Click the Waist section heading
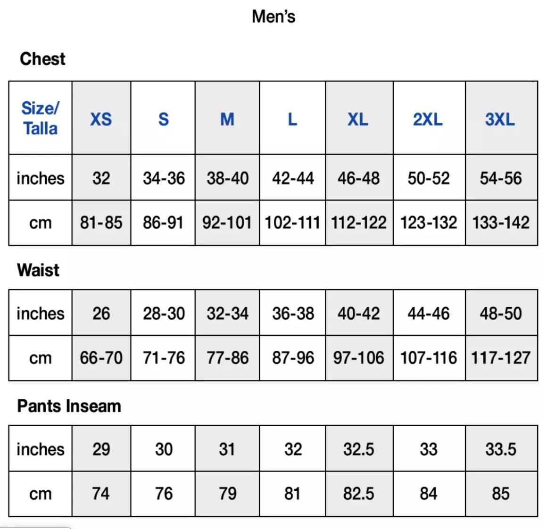 [x=38, y=270]
